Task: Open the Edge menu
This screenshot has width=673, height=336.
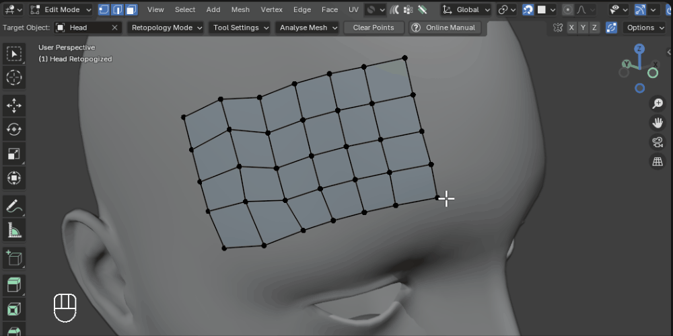Action: (302, 9)
